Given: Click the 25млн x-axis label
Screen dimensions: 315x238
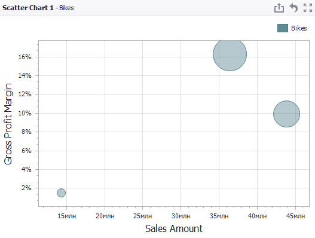Looking at the screenshot, I should coord(143,216).
